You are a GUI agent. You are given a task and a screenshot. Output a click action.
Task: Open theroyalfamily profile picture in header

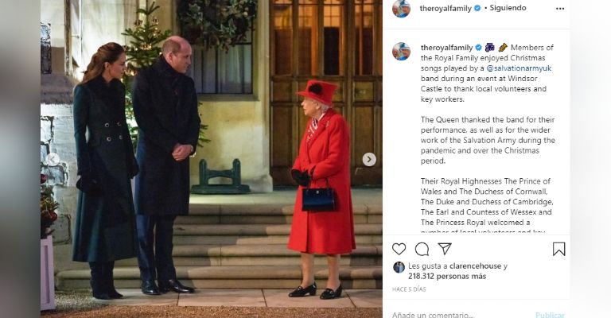pos(401,9)
